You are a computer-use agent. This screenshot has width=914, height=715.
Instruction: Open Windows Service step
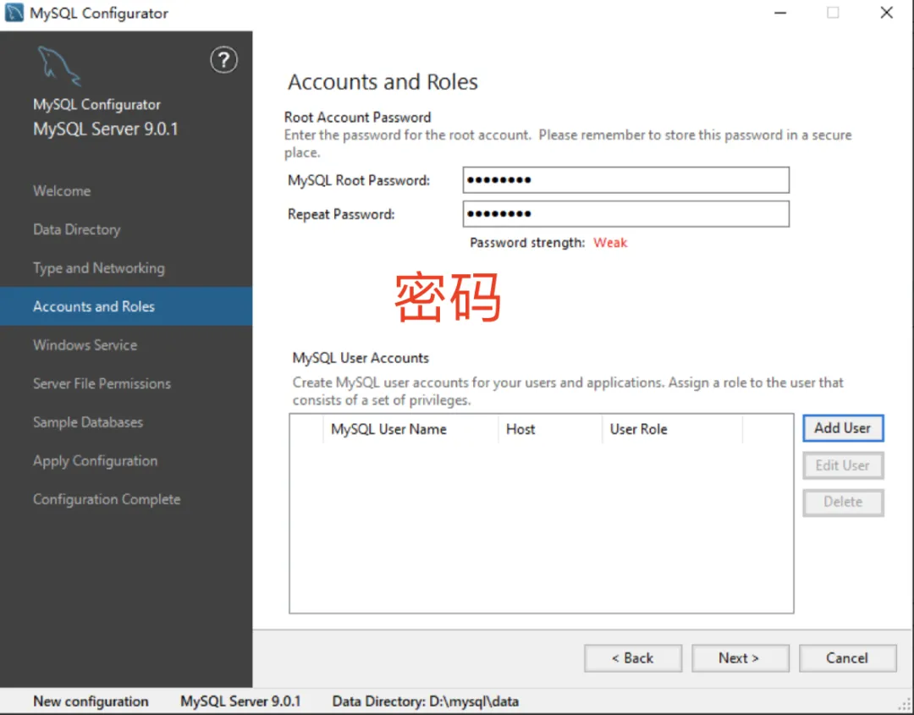point(85,345)
